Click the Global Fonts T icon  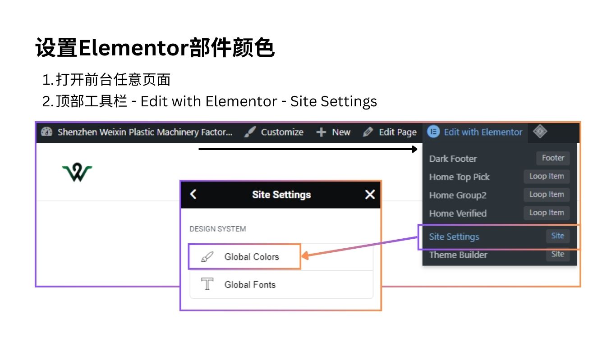click(x=207, y=284)
